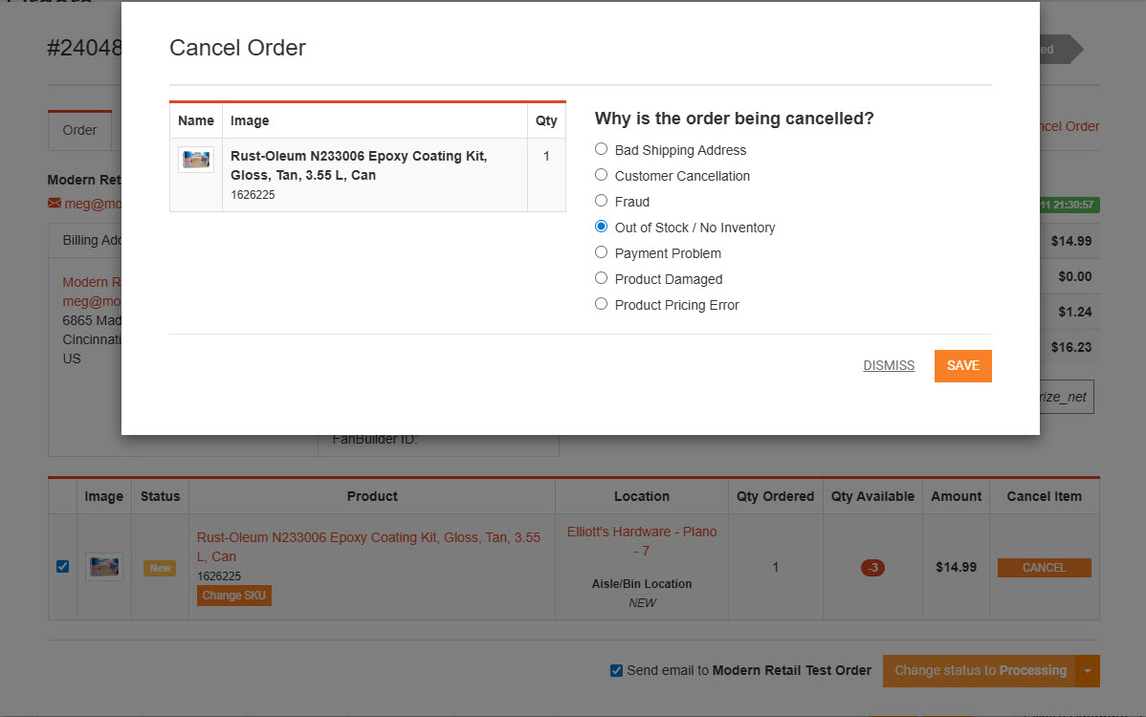Screen dimensions: 1146x717
Task: Click the Name column header in the dialog
Action: tap(196, 120)
